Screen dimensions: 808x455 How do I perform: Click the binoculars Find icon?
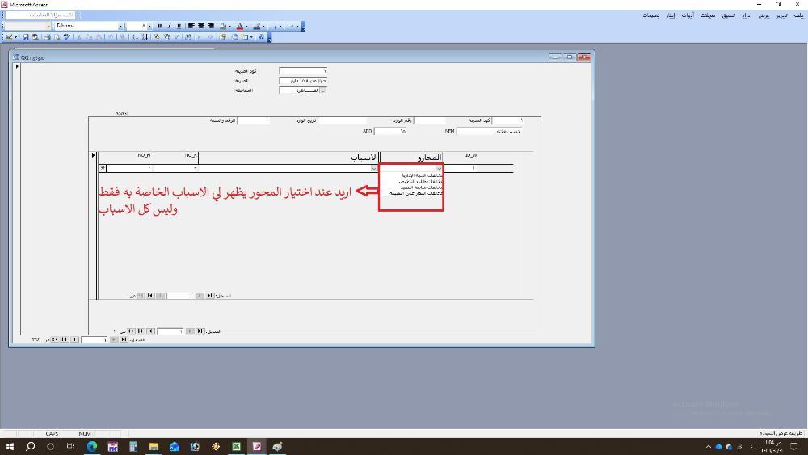pos(188,37)
